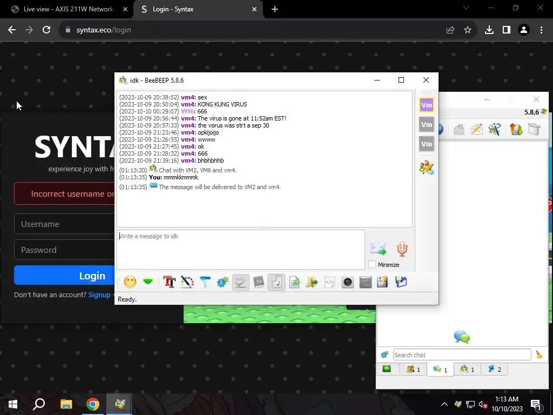Screen dimensions: 553x415
Task: Send the message with envelope arrow button
Action: [378, 249]
